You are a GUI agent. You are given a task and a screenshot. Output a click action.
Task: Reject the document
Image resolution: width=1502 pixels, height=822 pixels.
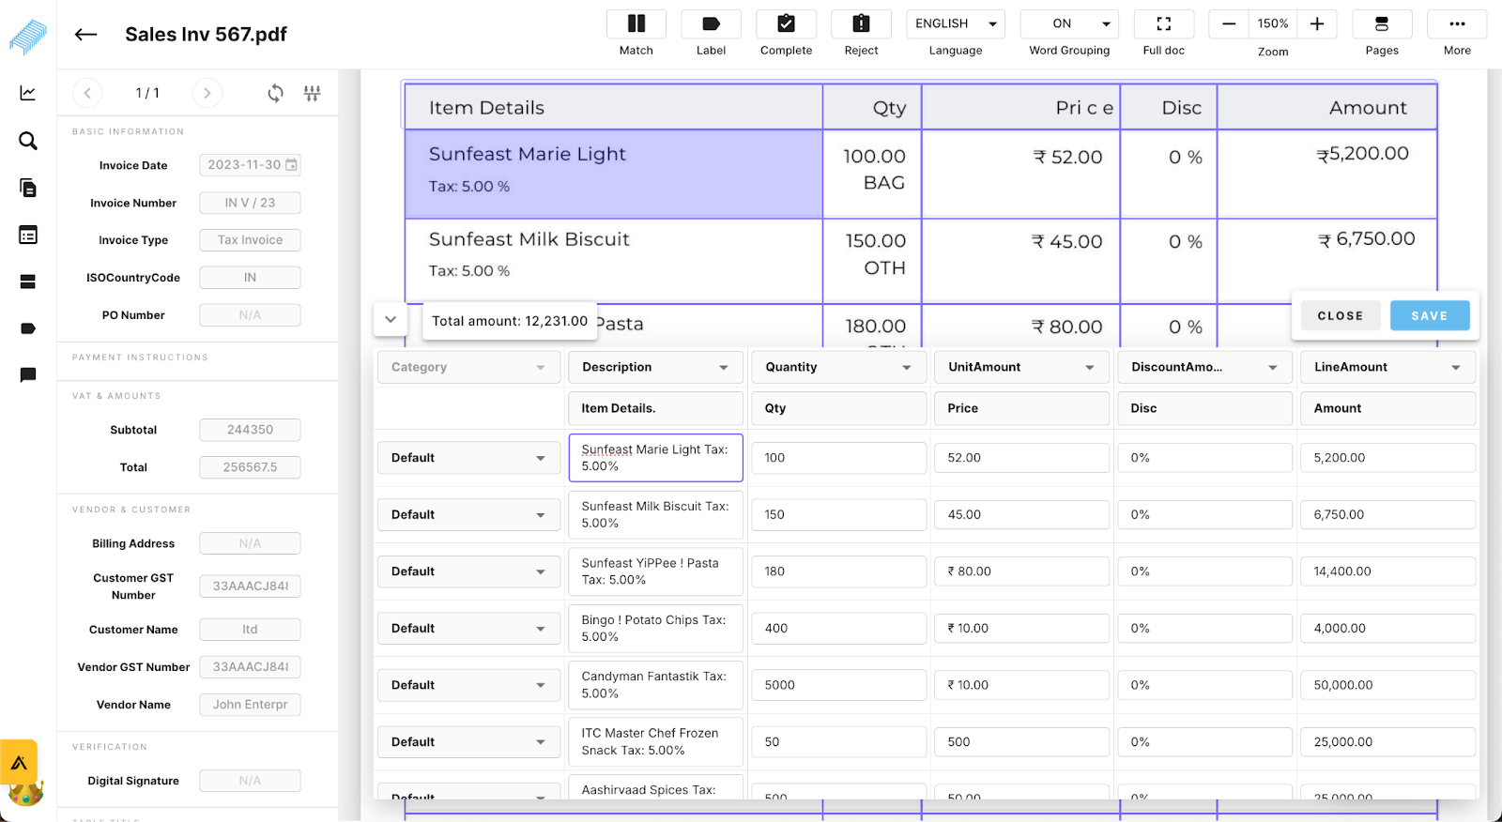(861, 24)
